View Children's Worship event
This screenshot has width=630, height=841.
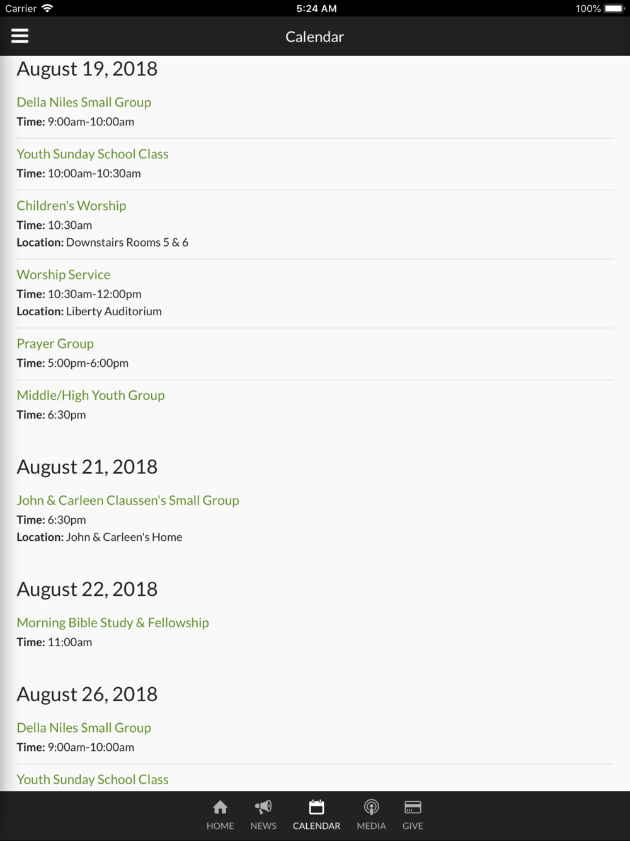(x=71, y=206)
